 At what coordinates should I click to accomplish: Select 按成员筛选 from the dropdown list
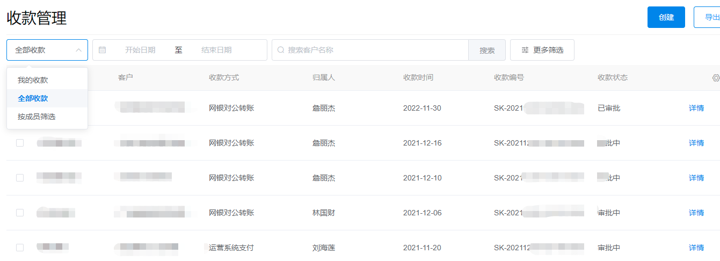click(37, 117)
